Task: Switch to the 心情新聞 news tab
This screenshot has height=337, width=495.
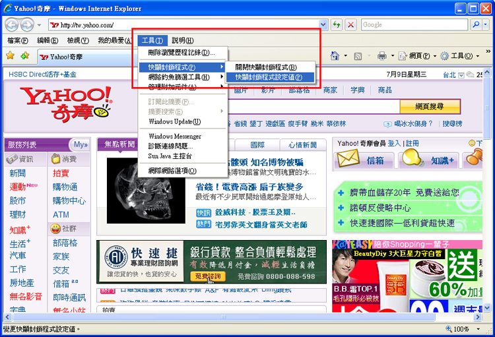Action: (x=302, y=145)
